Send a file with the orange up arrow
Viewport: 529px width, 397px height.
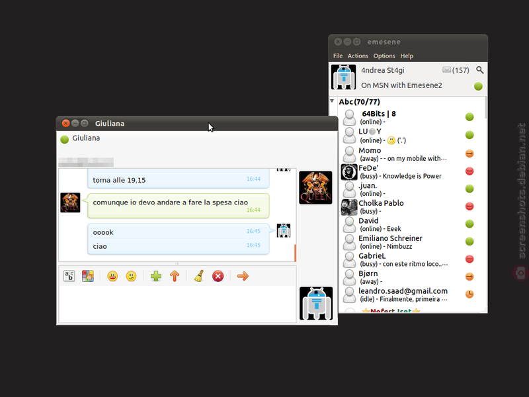(175, 276)
